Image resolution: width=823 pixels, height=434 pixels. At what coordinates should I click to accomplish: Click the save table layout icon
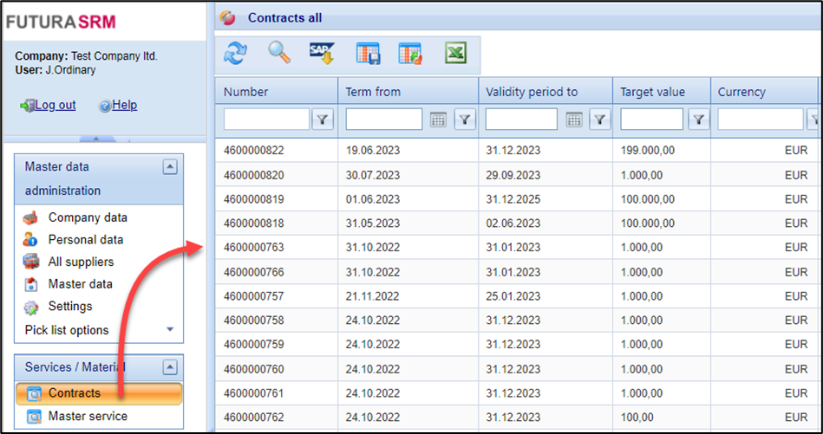point(368,54)
